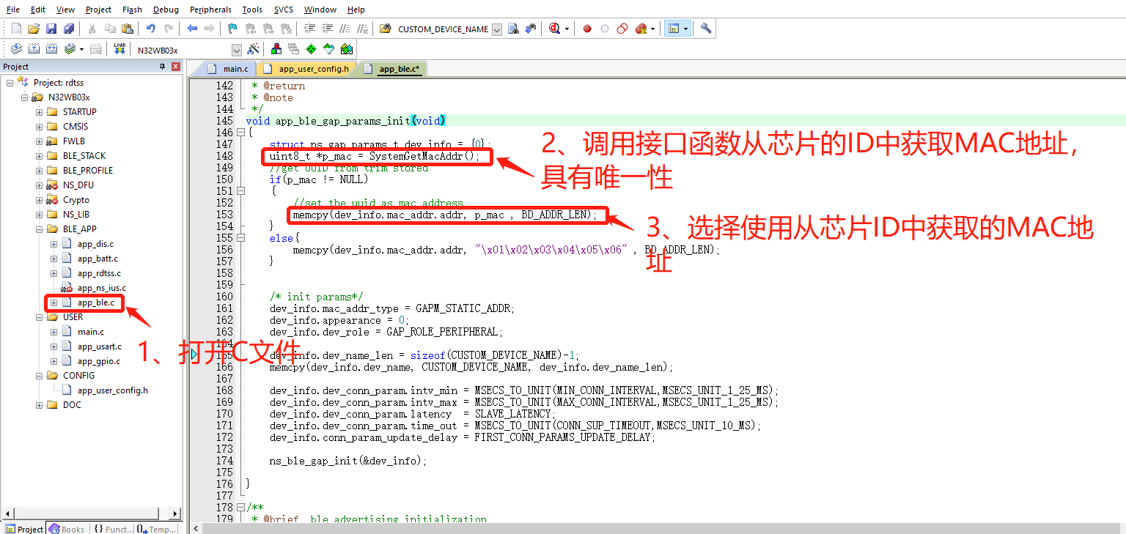1126x534 pixels.
Task: Close the Project panel
Action: click(176, 67)
